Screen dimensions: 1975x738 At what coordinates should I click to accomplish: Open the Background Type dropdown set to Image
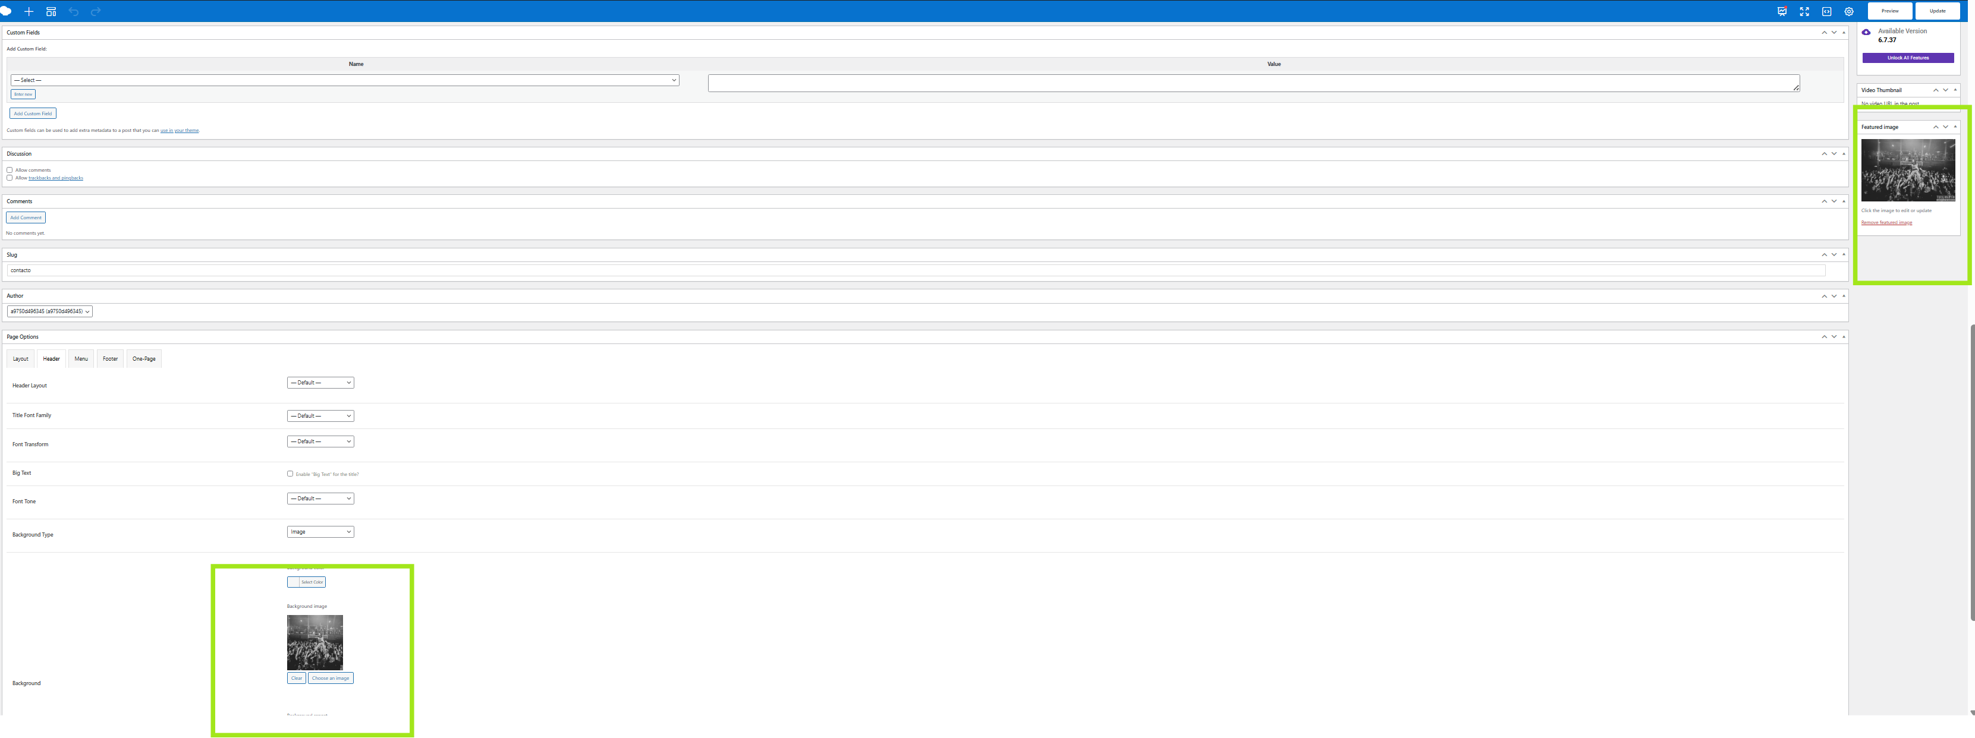[320, 532]
